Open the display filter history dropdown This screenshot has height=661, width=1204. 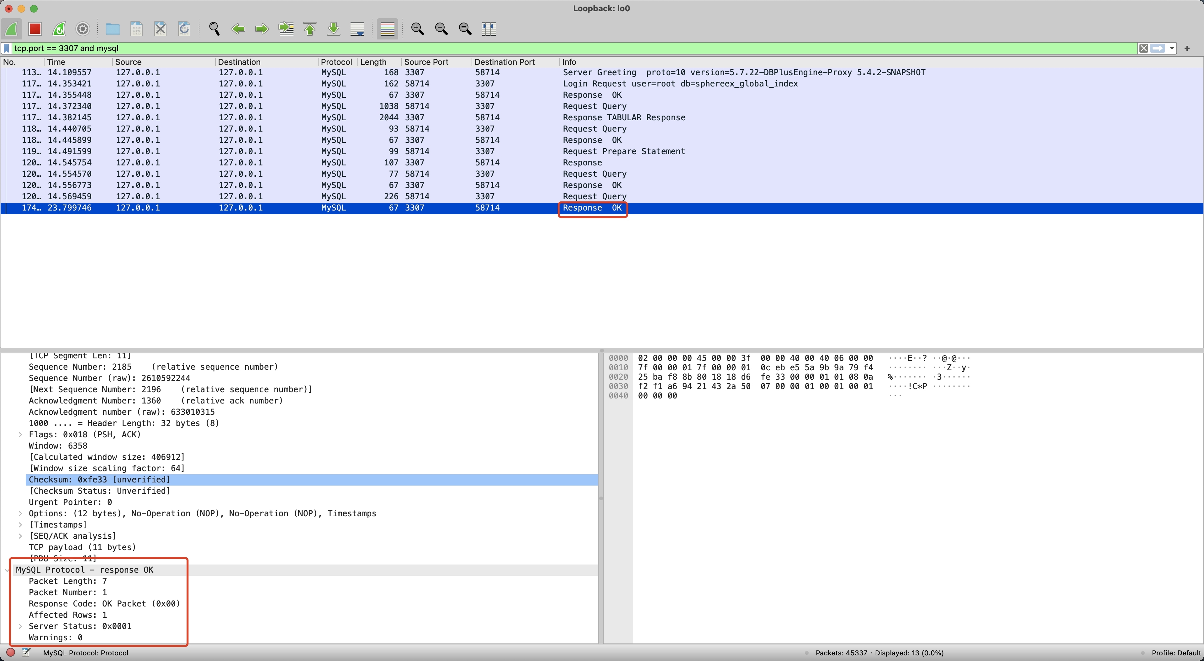1172,48
